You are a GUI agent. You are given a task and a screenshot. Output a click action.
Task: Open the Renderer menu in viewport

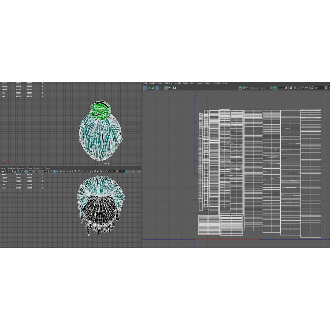[38, 168]
